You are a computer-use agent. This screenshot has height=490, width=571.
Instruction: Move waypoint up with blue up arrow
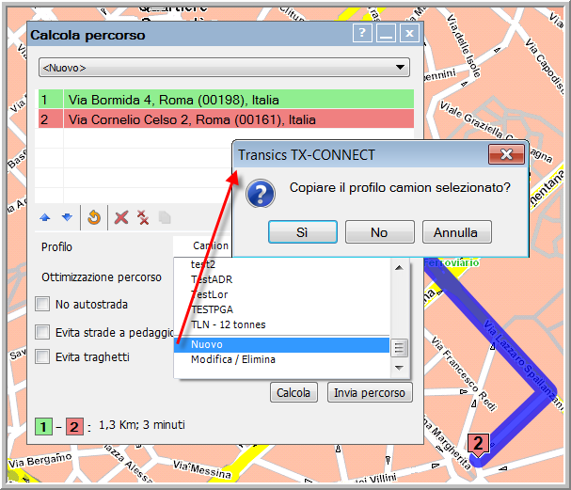[x=45, y=217]
